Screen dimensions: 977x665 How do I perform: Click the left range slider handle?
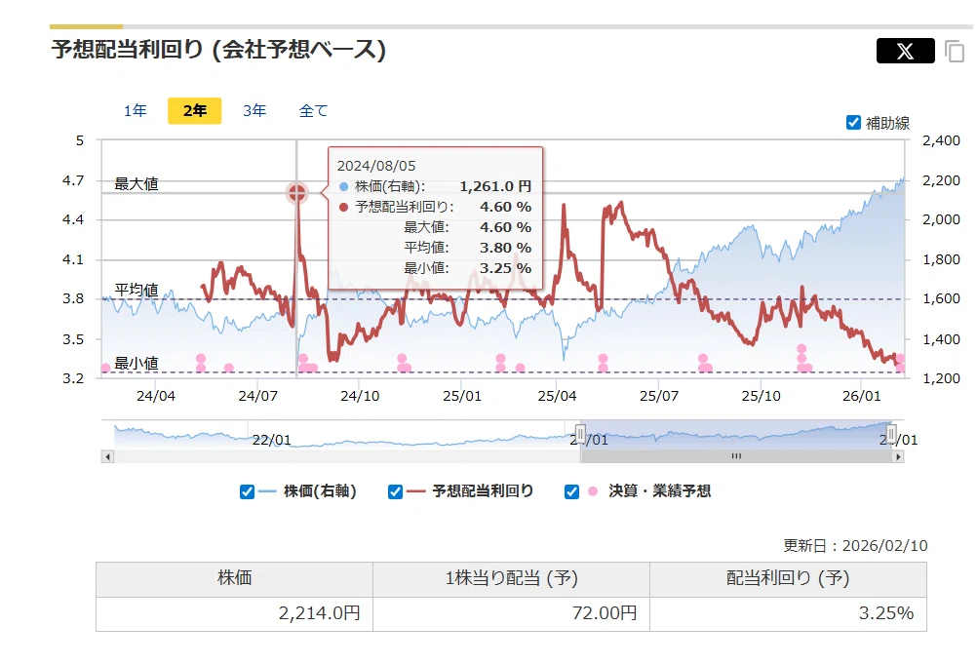[580, 433]
